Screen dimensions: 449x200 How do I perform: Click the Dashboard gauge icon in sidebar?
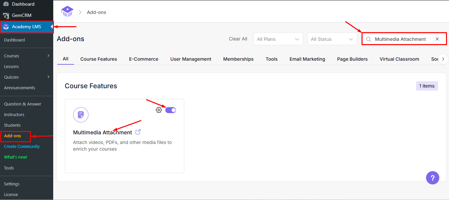pyautogui.click(x=6, y=4)
